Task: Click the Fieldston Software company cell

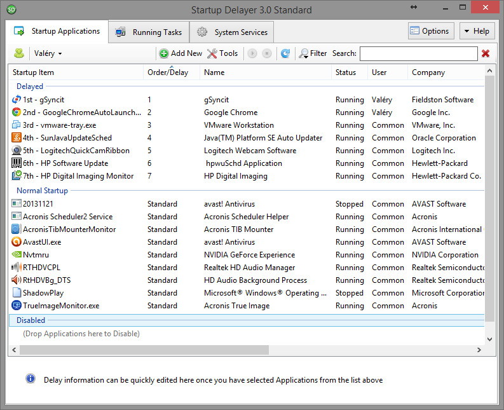Action: (442, 100)
